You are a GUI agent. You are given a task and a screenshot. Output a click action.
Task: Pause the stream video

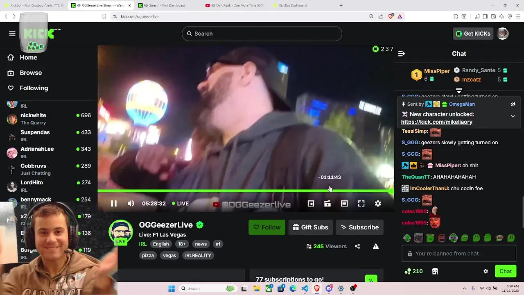pyautogui.click(x=114, y=204)
